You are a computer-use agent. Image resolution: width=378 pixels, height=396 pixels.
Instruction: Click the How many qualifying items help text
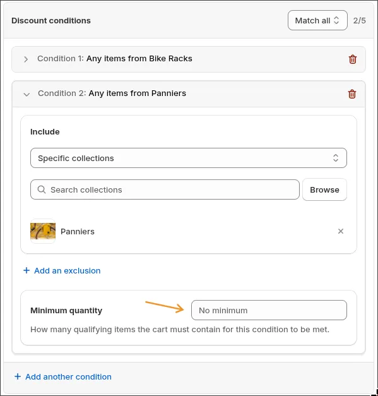tap(180, 329)
